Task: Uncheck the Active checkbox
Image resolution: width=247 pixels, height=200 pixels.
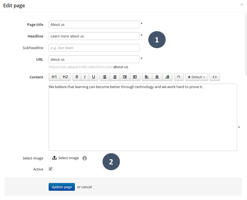Action: coord(51,169)
